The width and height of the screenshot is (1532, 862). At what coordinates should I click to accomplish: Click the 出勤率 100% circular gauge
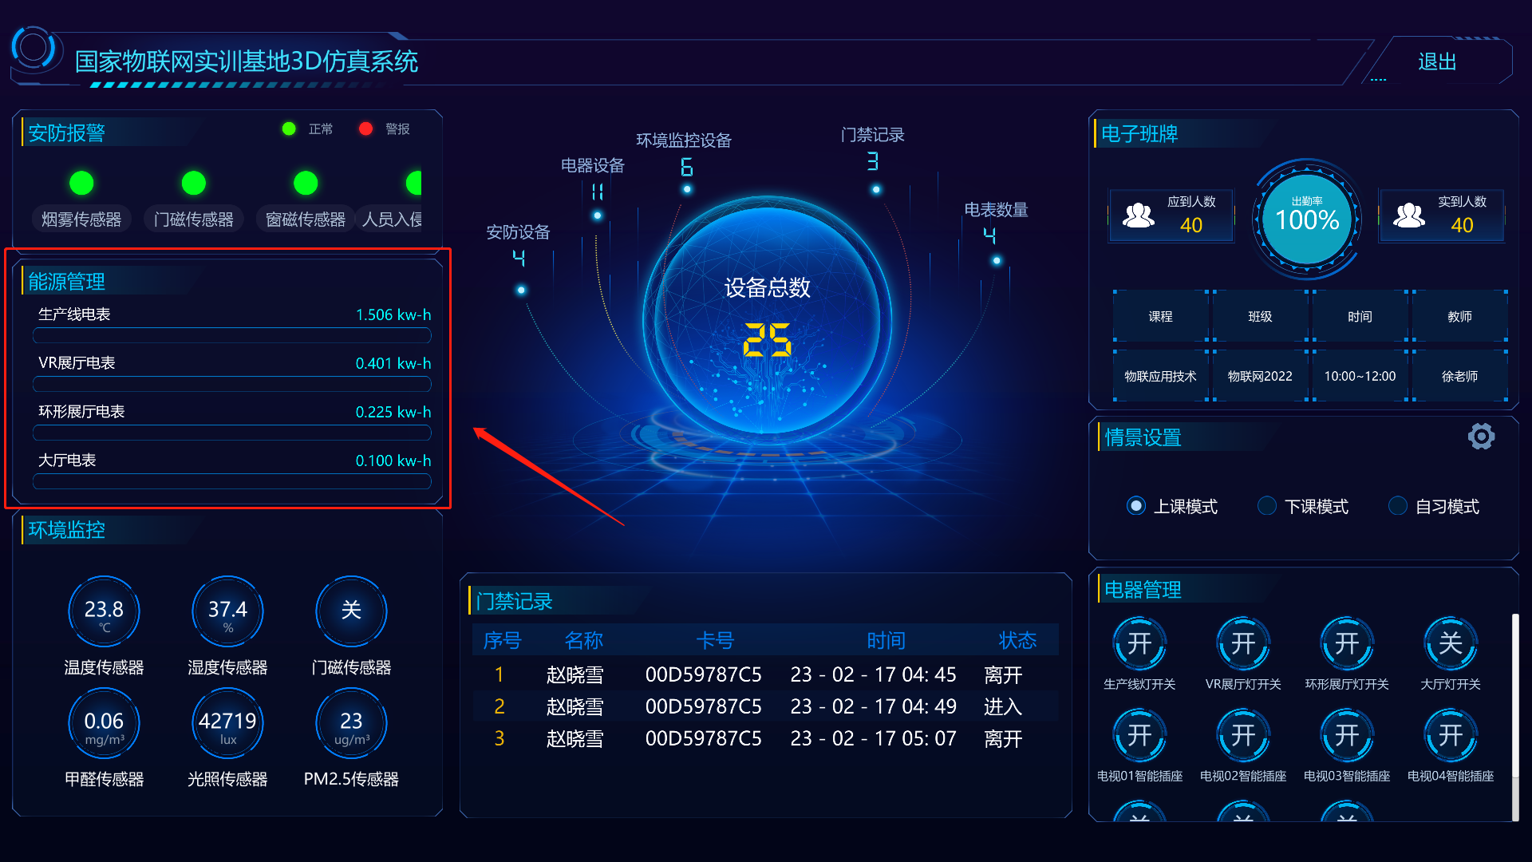[x=1307, y=219]
